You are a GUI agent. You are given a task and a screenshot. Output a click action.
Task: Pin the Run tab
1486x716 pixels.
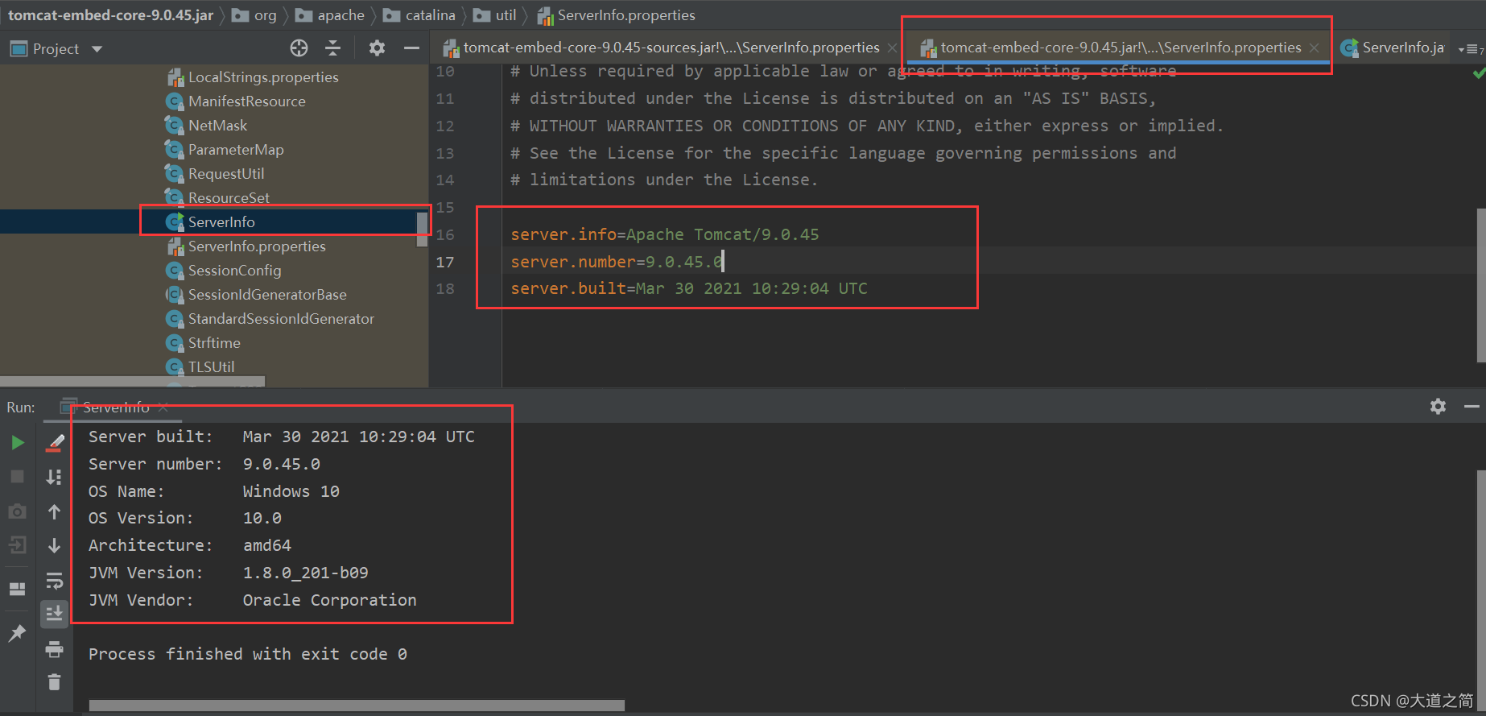pos(17,633)
